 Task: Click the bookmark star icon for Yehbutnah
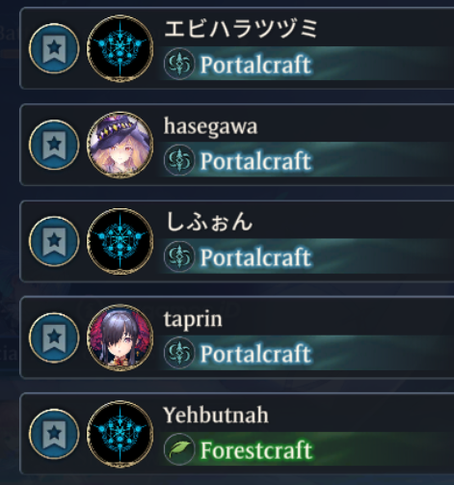54,434
